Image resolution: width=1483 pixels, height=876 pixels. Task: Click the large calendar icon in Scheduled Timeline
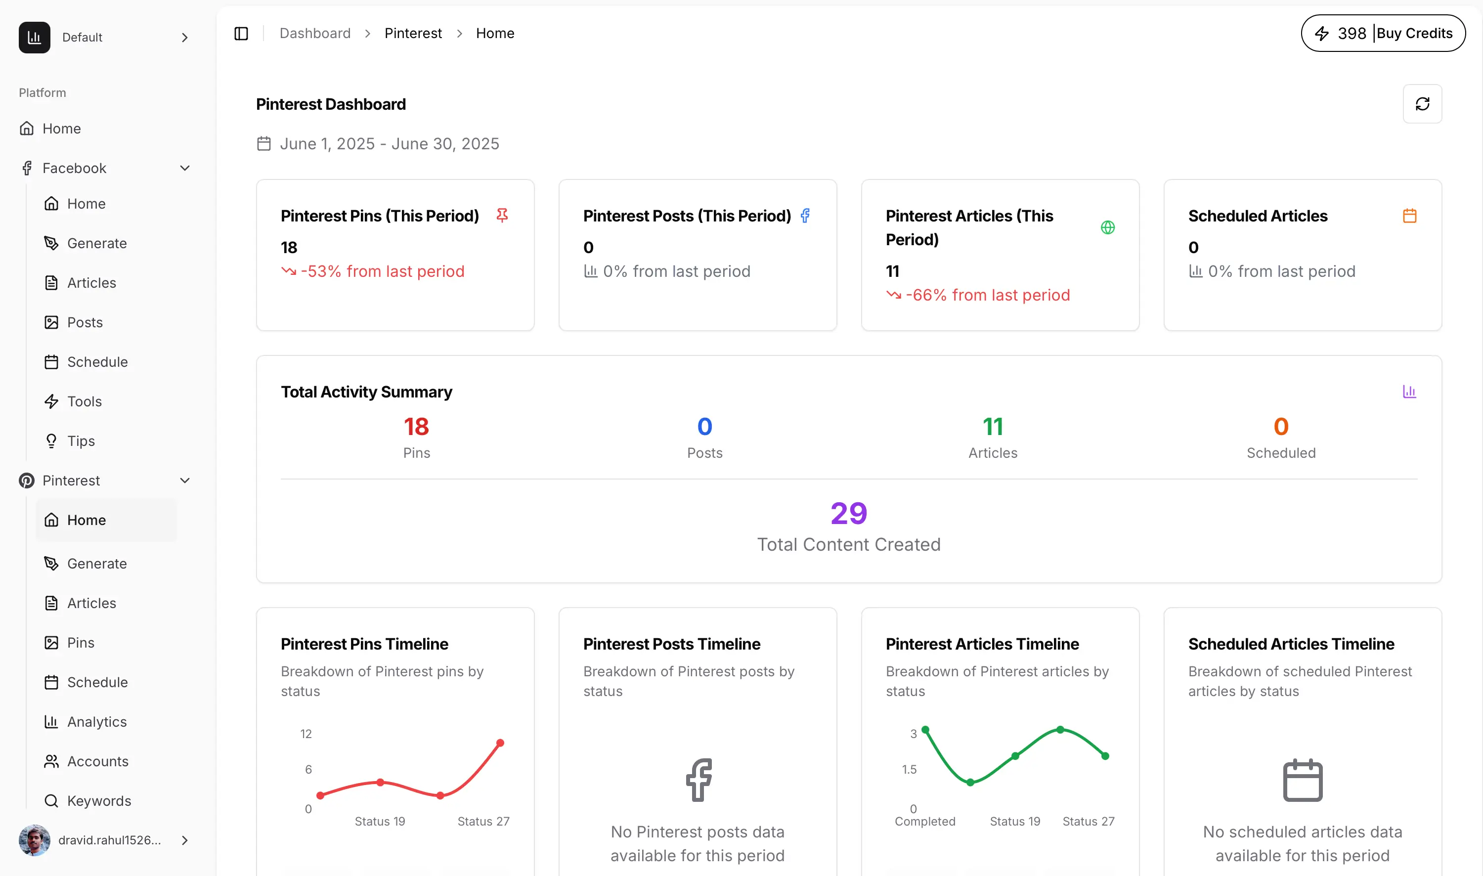coord(1303,780)
